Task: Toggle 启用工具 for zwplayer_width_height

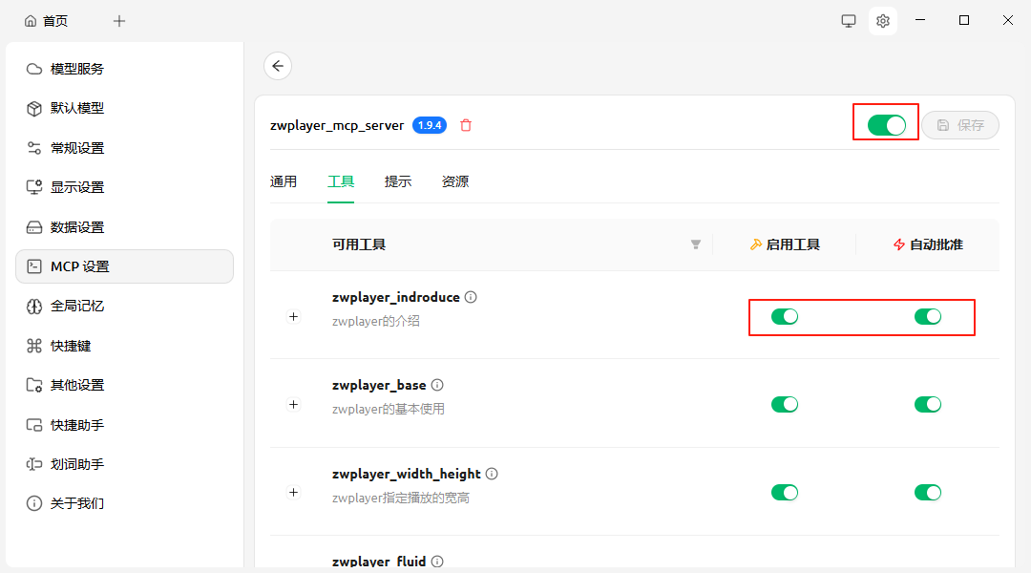Action: pos(785,492)
